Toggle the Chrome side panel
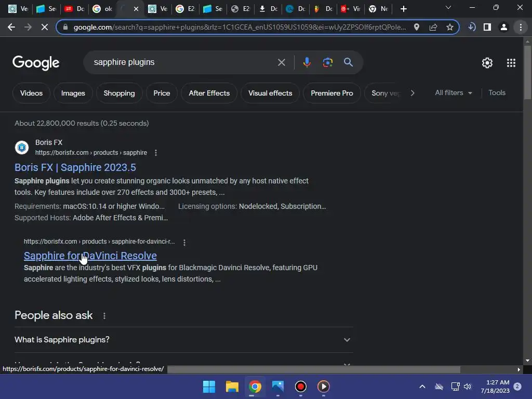Viewport: 532px width, 399px height. pos(487,27)
